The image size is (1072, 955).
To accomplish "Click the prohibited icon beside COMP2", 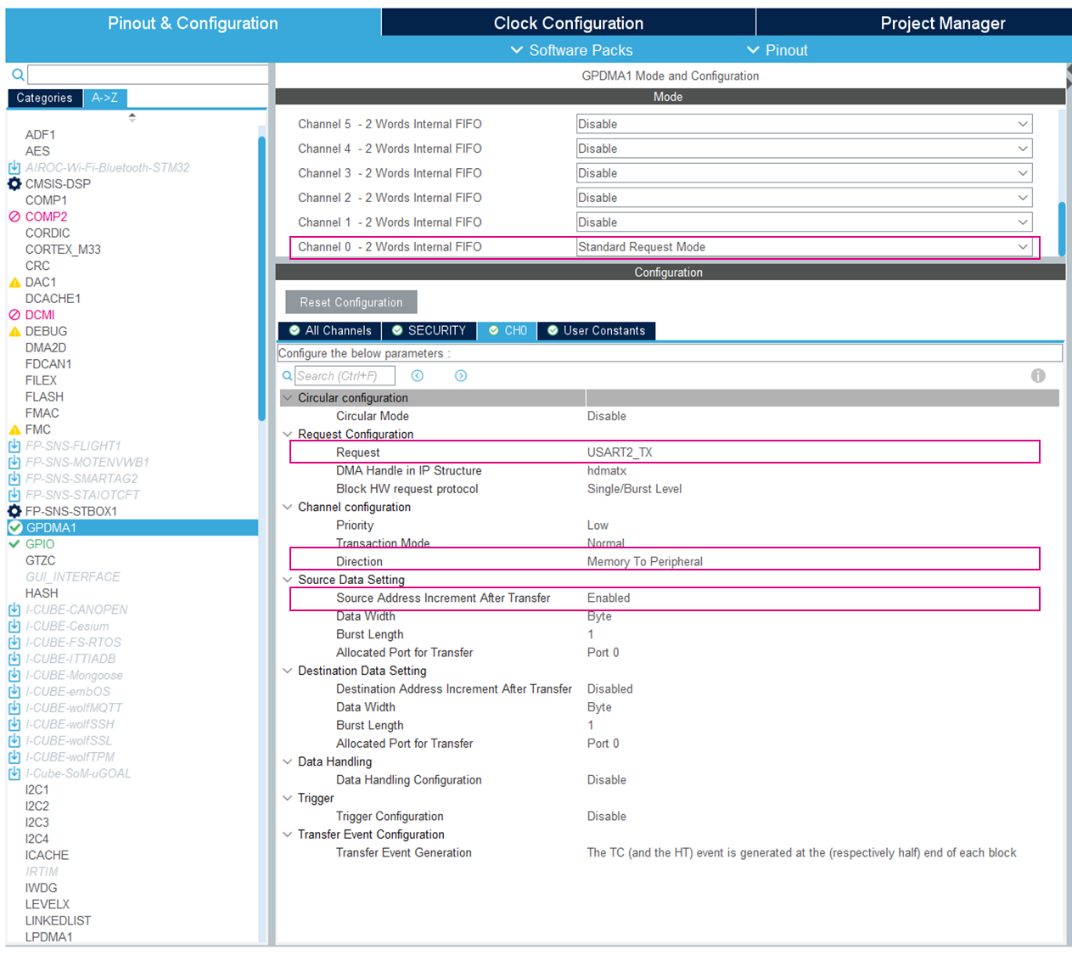I will [x=14, y=216].
